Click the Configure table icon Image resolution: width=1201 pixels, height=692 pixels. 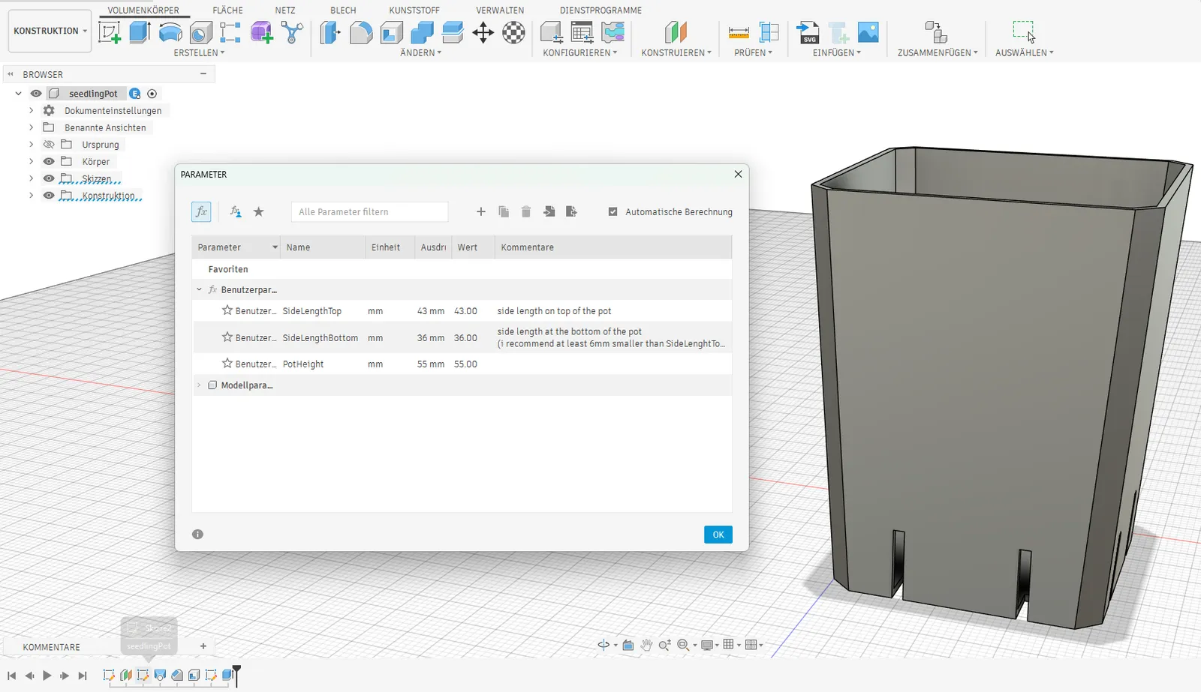pyautogui.click(x=582, y=32)
